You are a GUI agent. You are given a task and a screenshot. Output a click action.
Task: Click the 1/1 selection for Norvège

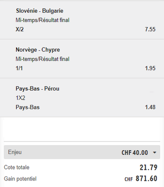pyautogui.click(x=19, y=68)
